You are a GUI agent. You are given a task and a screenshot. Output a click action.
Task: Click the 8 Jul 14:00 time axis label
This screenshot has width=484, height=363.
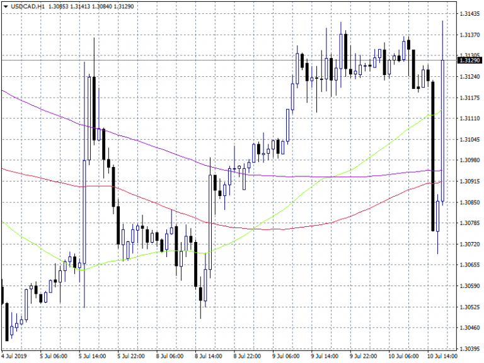click(207, 356)
